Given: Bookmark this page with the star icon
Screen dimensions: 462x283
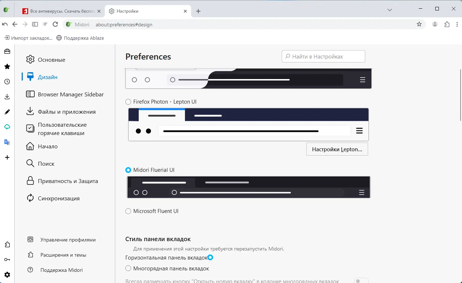Looking at the screenshot, I should [x=419, y=24].
